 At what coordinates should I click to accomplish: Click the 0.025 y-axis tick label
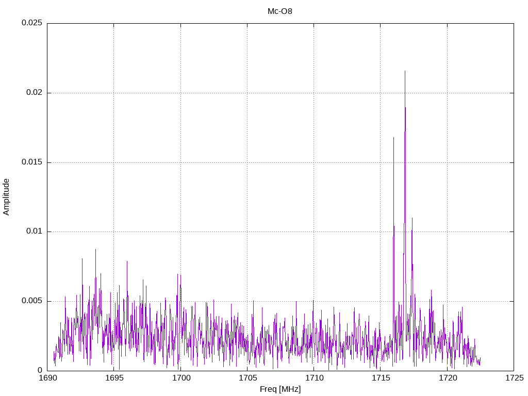point(31,23)
